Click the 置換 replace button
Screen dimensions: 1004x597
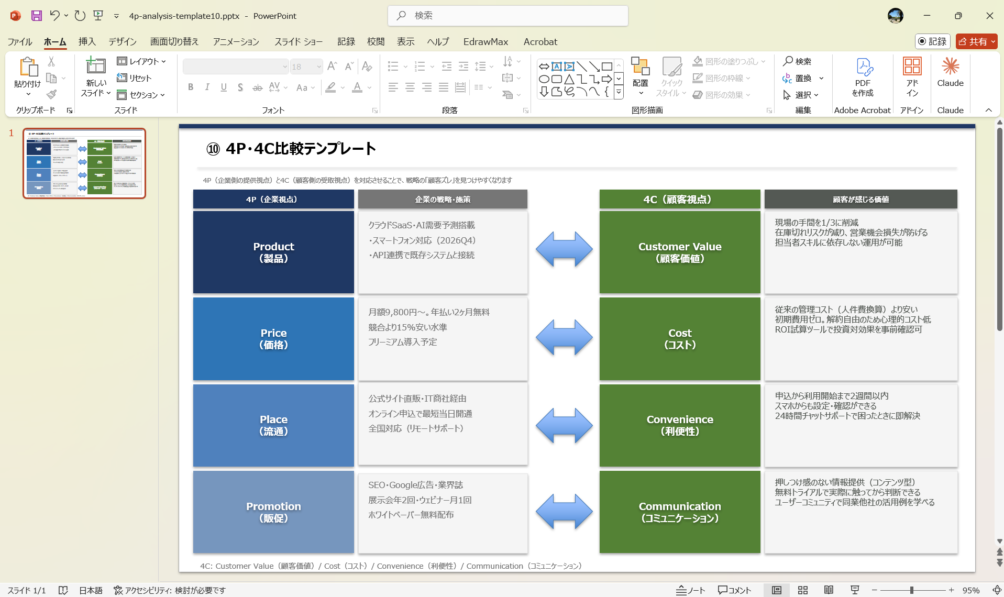(797, 78)
